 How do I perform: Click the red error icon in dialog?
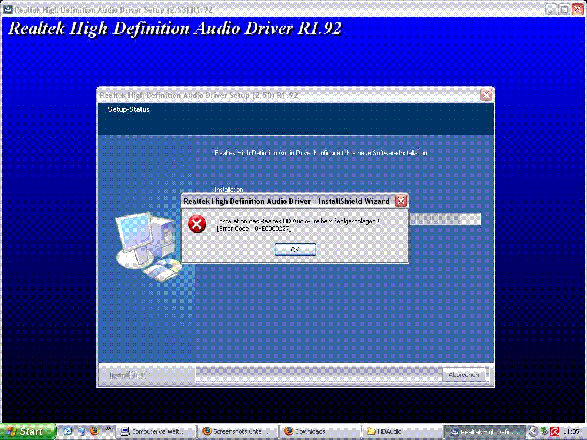click(x=197, y=224)
